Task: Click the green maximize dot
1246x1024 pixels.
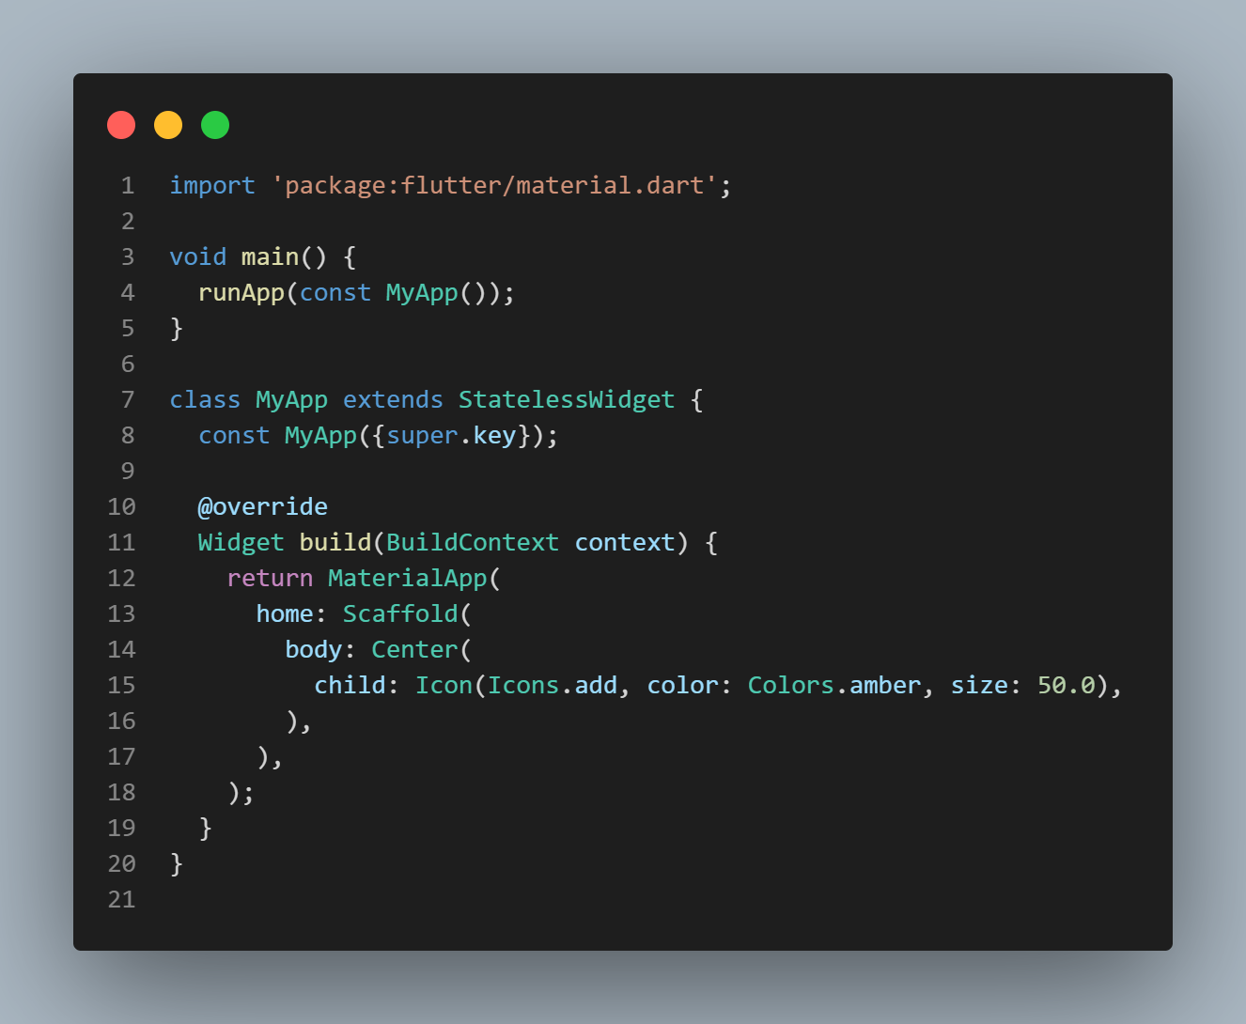Action: (x=215, y=125)
